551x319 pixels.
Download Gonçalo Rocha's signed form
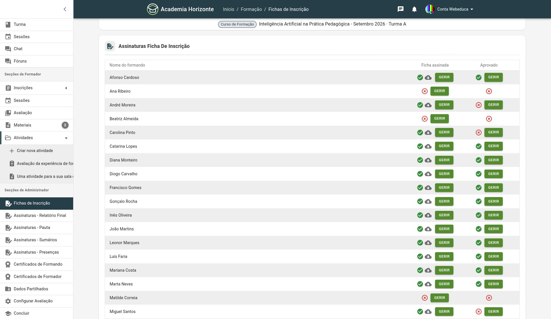pos(428,201)
